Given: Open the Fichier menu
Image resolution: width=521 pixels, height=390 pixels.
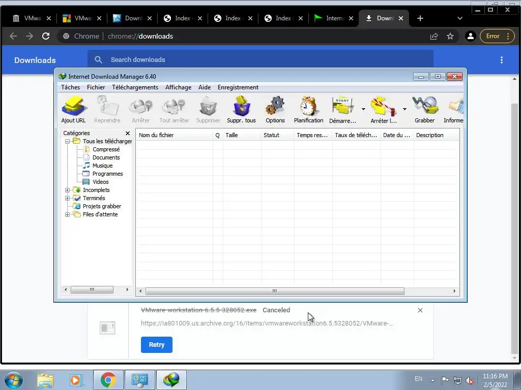Looking at the screenshot, I should pos(96,87).
